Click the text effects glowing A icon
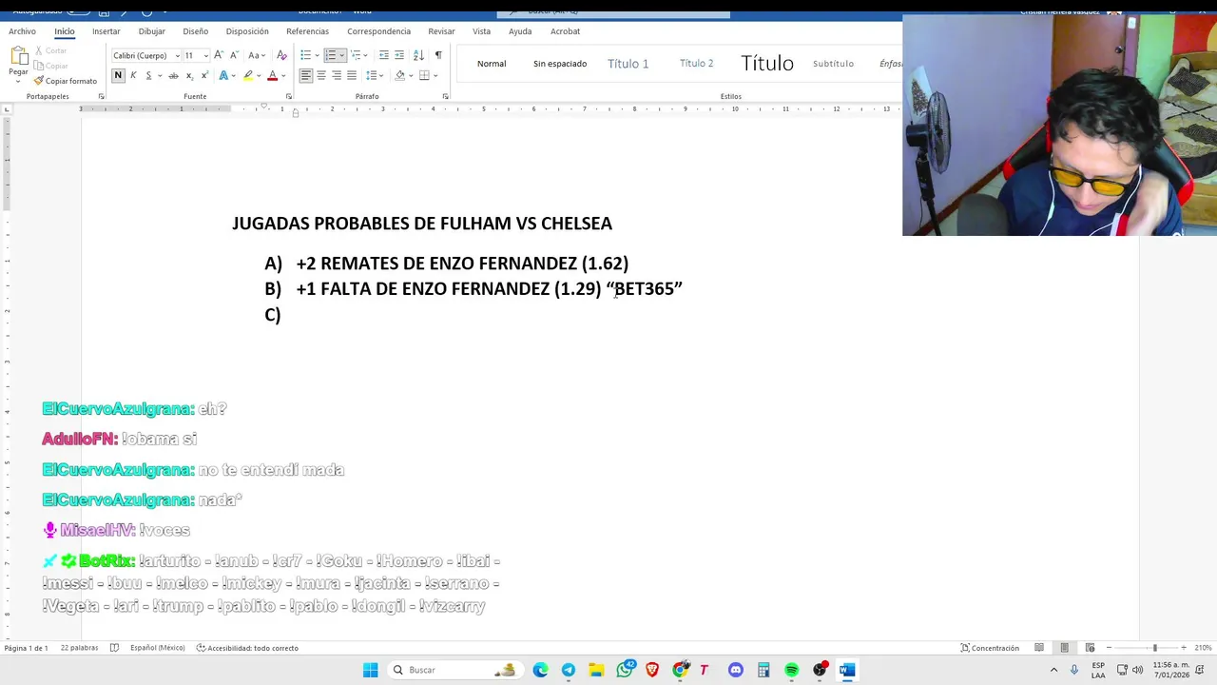Viewport: 1217px width, 685px height. [223, 75]
